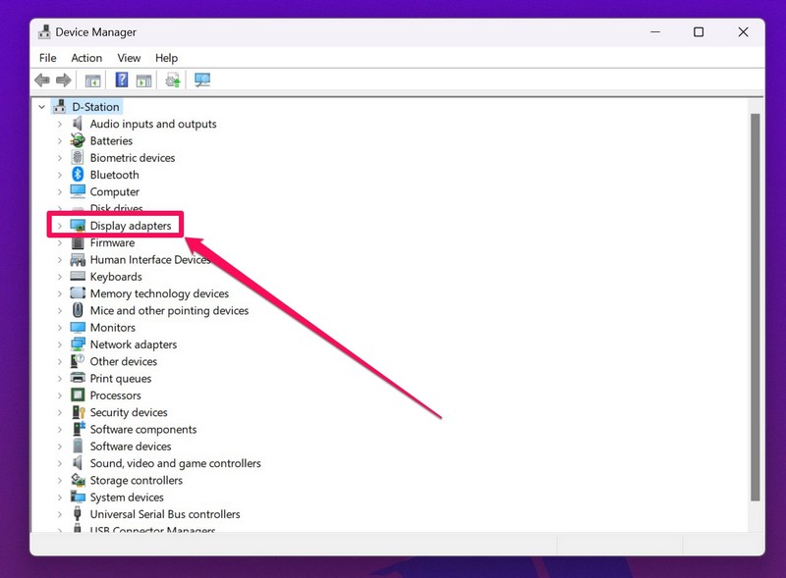Collapse the D-Station root node
This screenshot has width=786, height=578.
pos(41,107)
